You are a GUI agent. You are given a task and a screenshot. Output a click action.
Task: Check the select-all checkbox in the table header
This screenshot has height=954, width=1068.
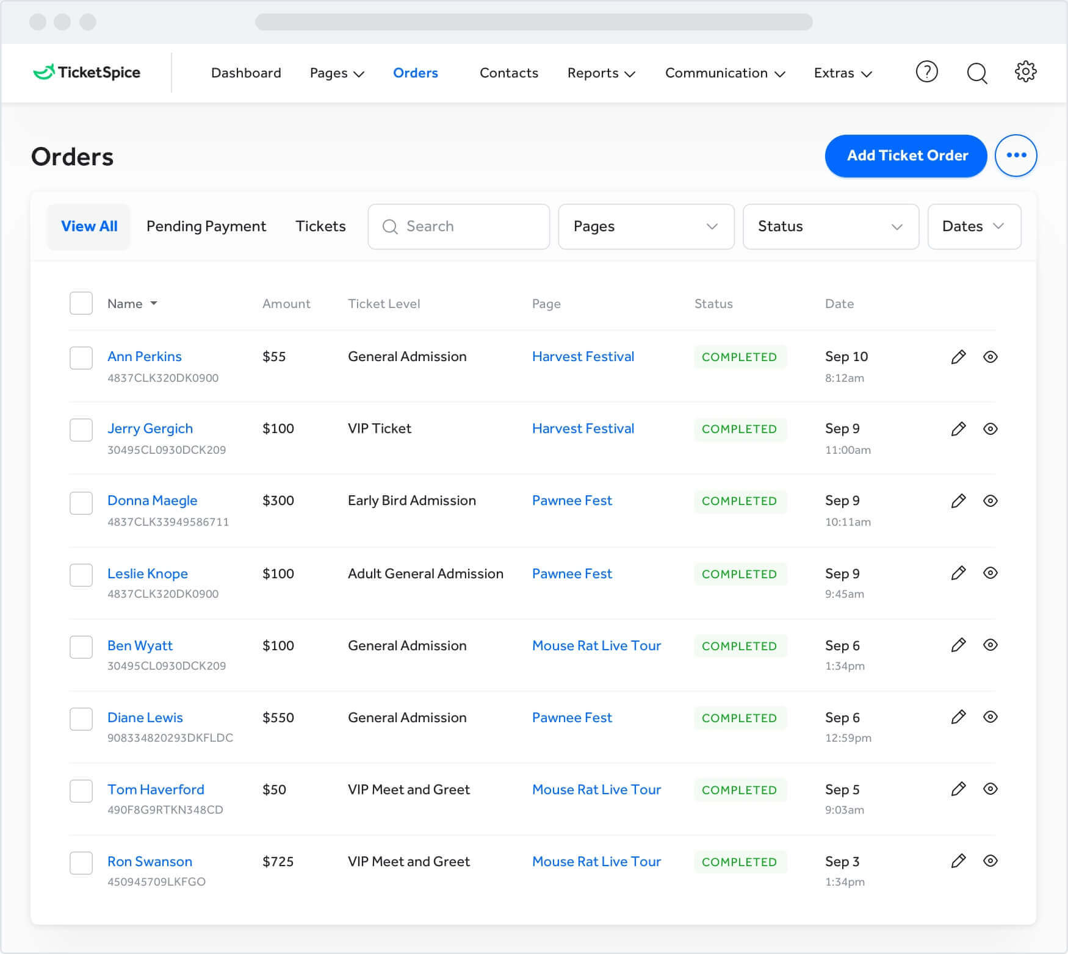tap(81, 303)
